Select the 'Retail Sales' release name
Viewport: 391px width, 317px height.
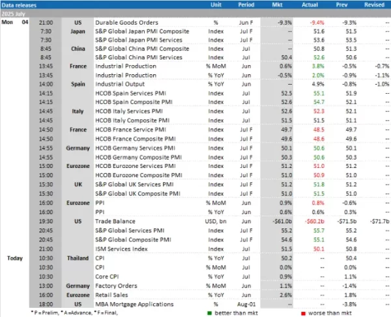click(111, 295)
